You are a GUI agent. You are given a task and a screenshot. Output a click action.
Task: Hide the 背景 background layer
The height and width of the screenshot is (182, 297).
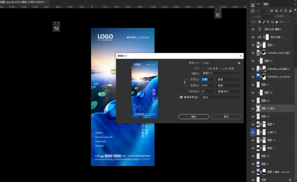pyautogui.click(x=253, y=180)
